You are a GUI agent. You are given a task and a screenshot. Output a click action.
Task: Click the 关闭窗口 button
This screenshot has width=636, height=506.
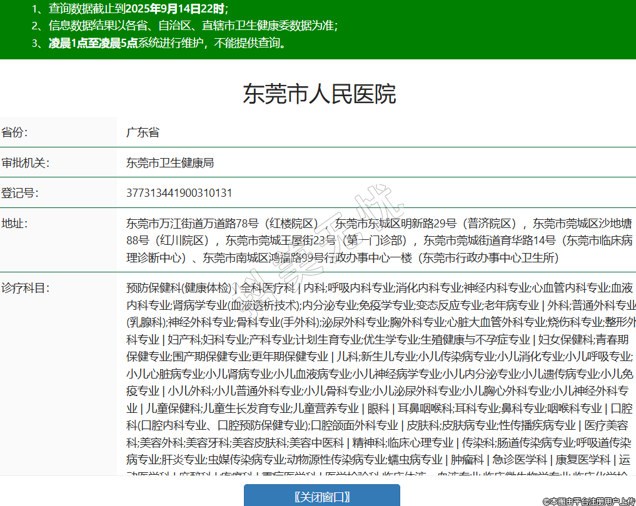pos(321,497)
